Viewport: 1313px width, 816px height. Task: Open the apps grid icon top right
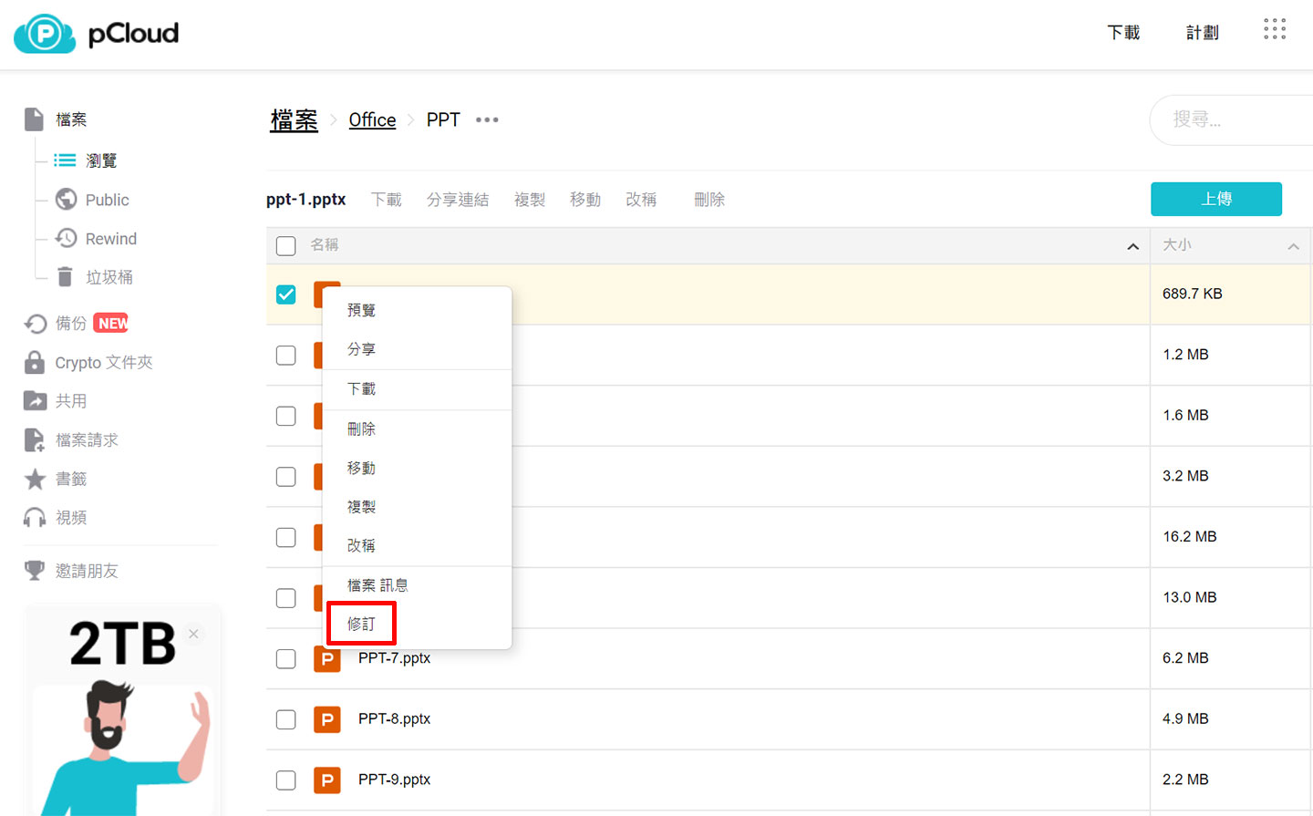point(1274,29)
